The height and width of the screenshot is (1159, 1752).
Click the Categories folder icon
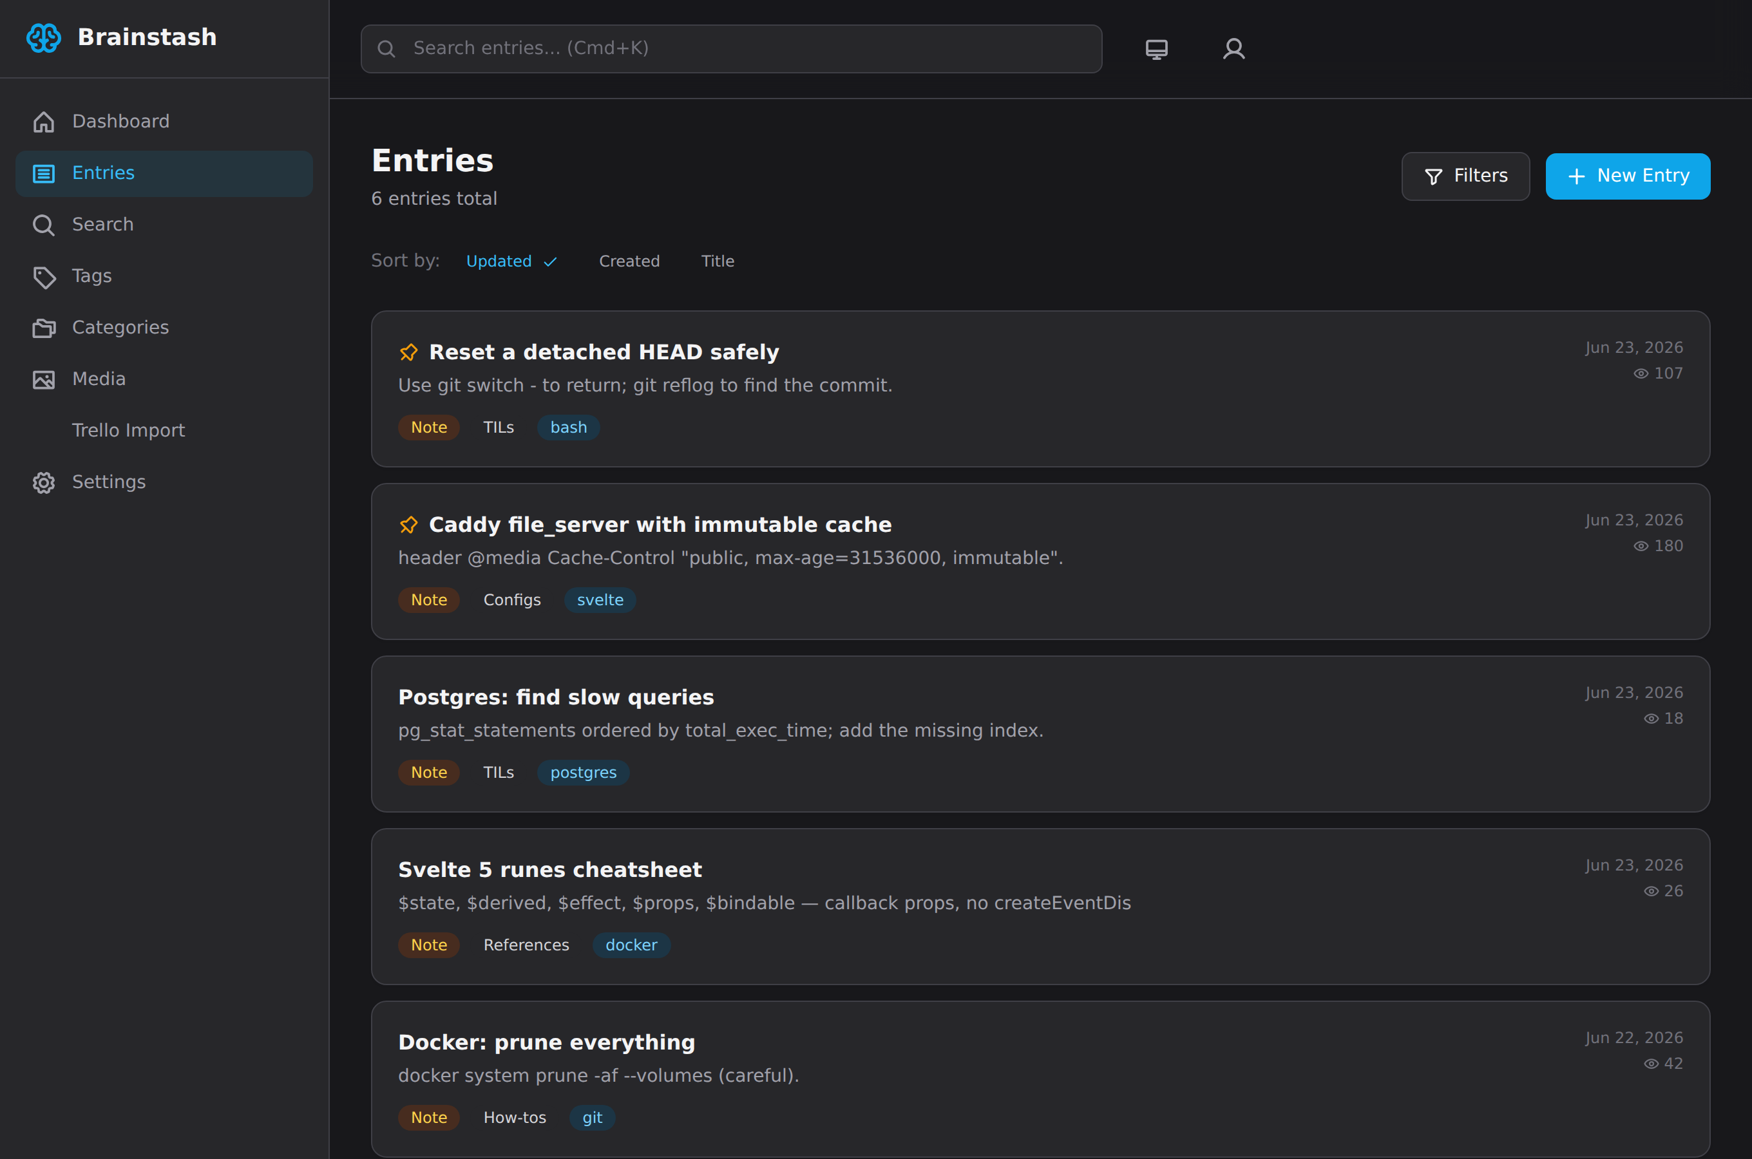coord(44,328)
